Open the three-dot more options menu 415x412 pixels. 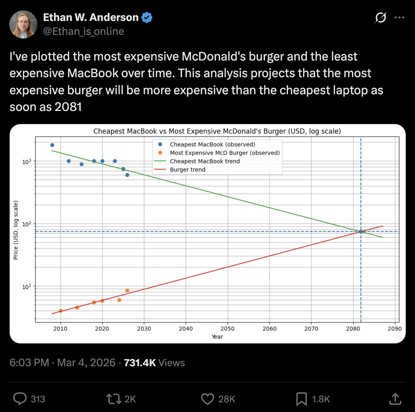[x=399, y=18]
